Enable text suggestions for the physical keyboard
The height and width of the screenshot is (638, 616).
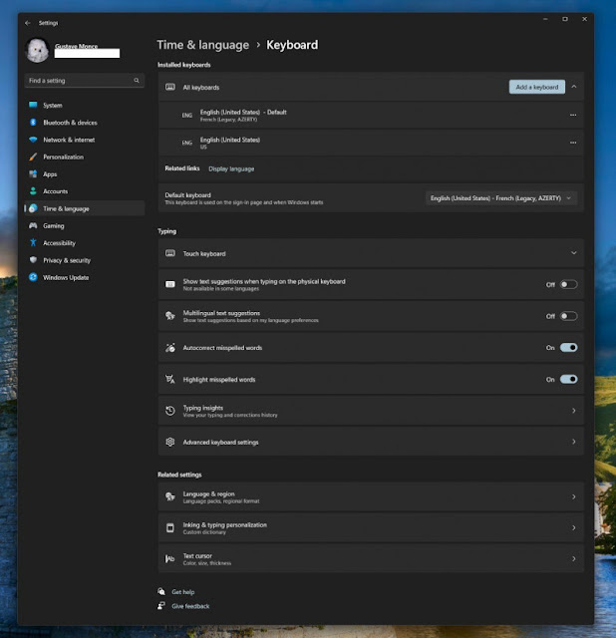(568, 285)
